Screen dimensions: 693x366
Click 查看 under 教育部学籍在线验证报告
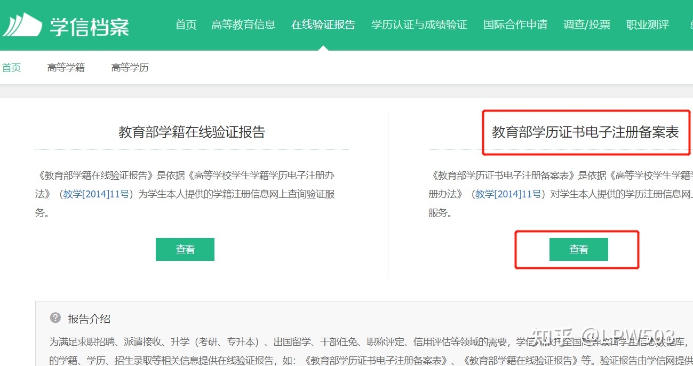(185, 249)
